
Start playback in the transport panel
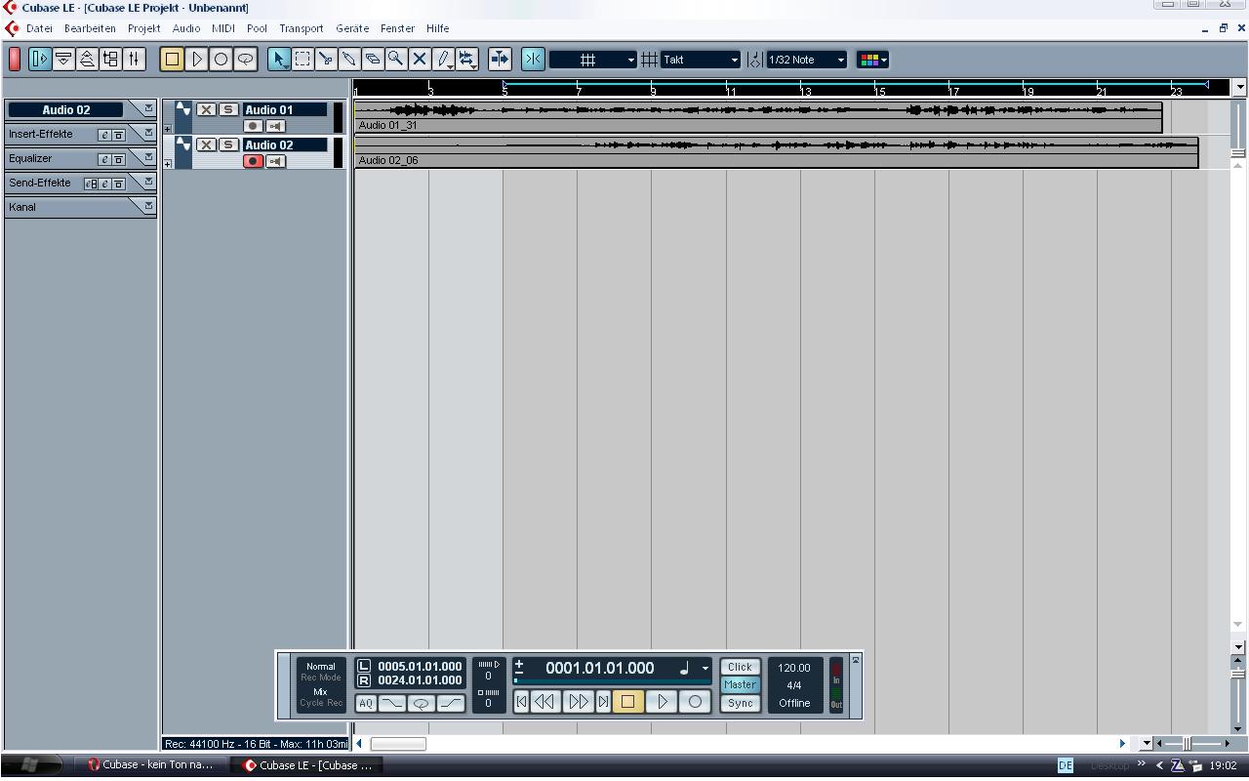[x=662, y=701]
